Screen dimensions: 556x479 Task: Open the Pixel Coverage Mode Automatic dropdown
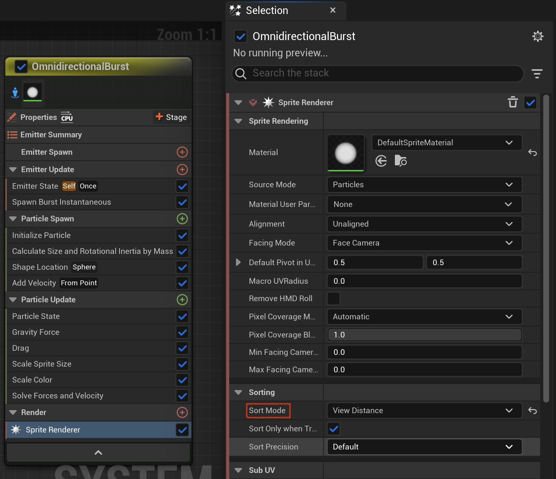click(x=424, y=317)
